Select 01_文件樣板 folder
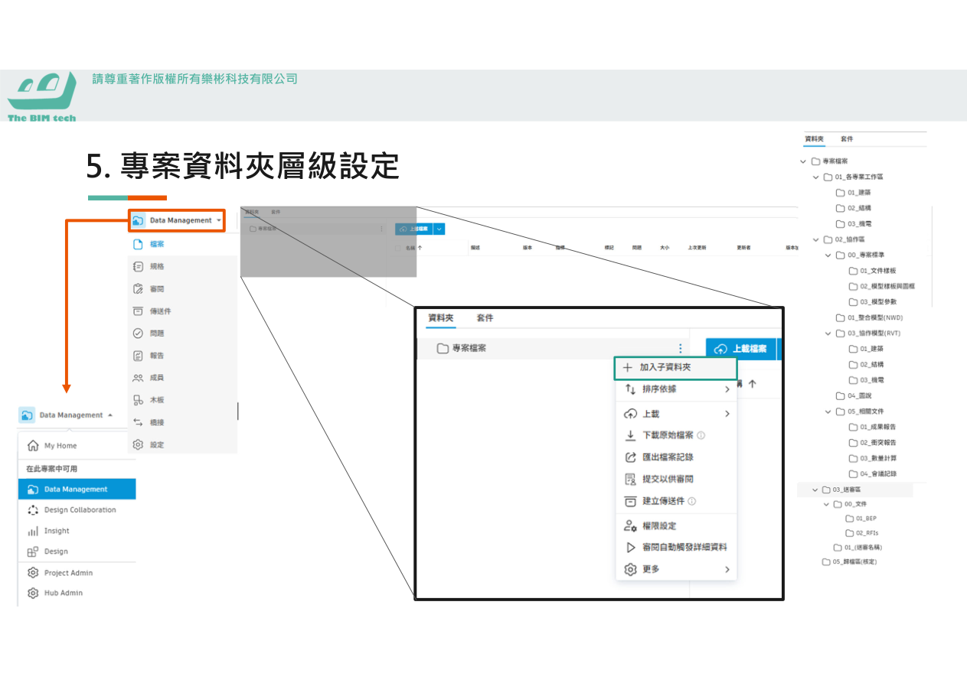The height and width of the screenshot is (683, 967). [x=873, y=271]
